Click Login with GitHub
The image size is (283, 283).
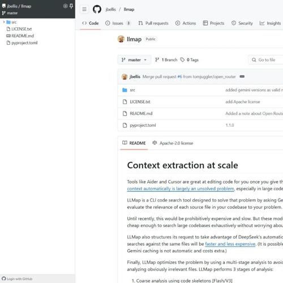(x=17, y=278)
